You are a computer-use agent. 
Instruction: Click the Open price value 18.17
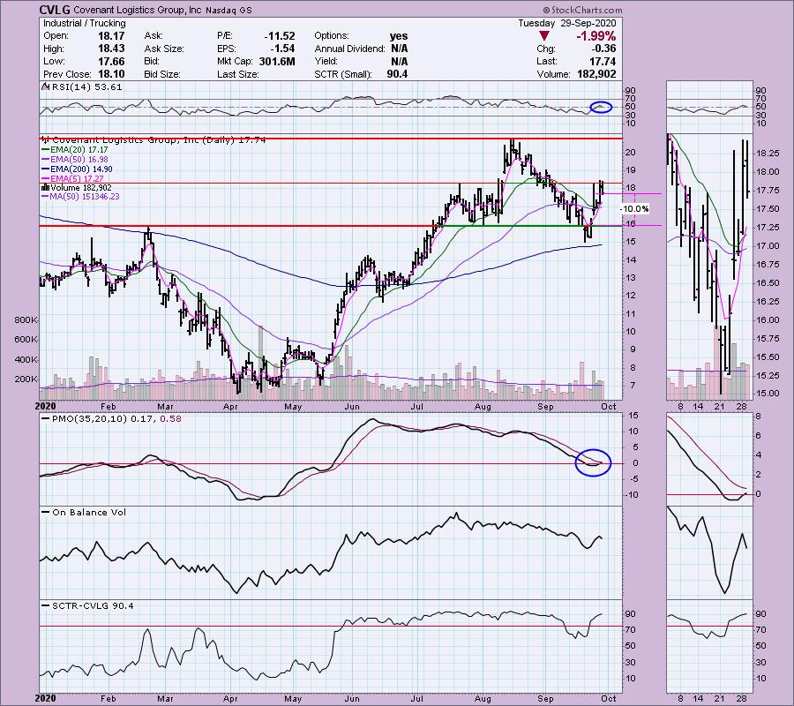[x=112, y=36]
